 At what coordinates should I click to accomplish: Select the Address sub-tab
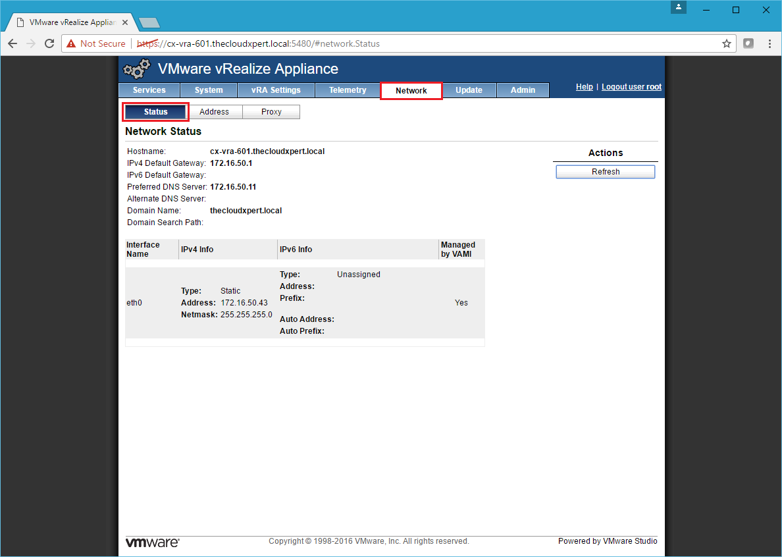pos(214,112)
